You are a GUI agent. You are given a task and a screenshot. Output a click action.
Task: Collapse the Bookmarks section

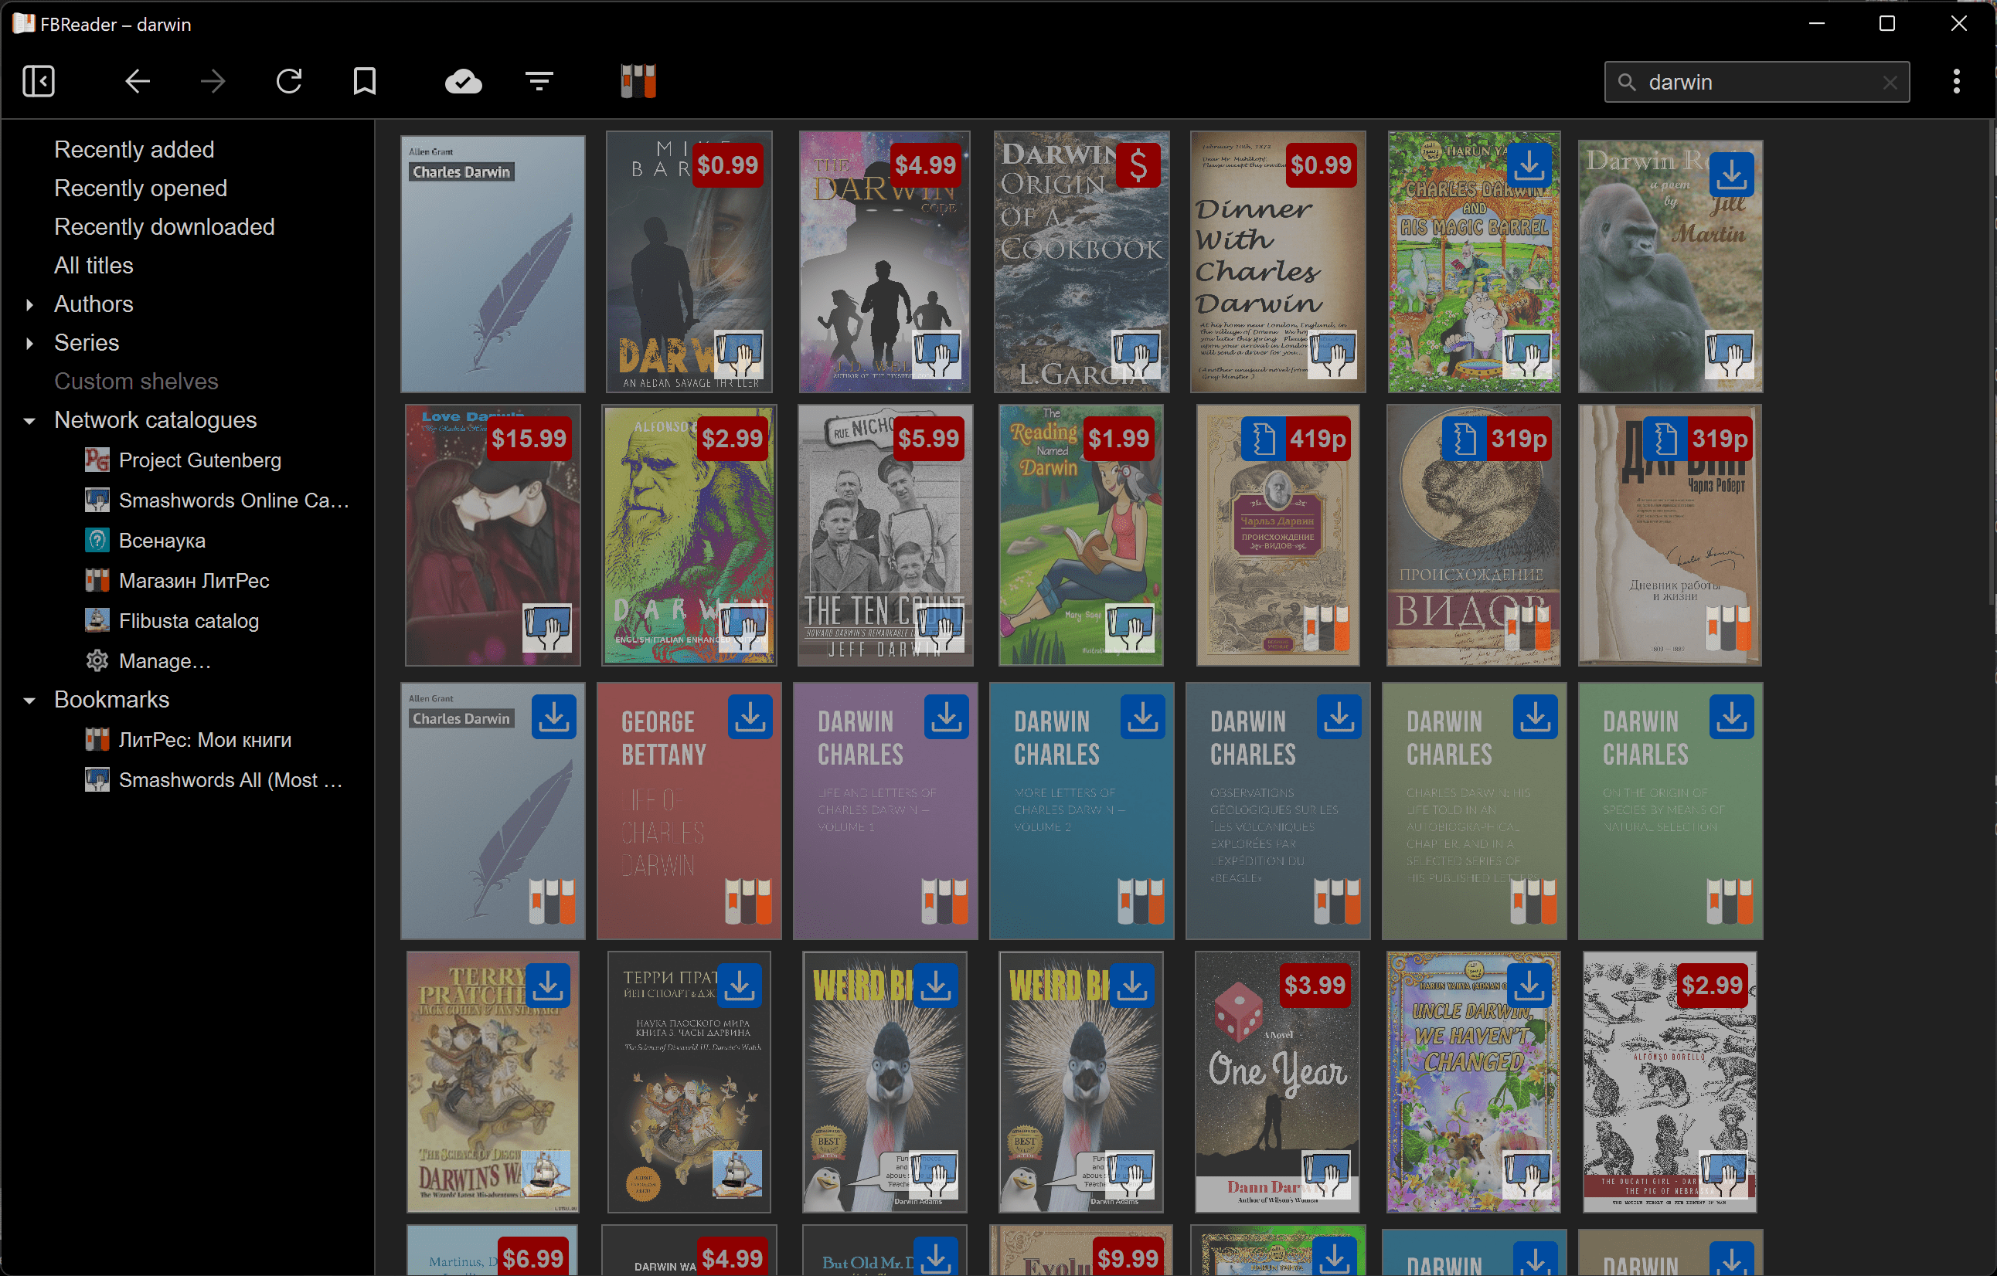[30, 701]
